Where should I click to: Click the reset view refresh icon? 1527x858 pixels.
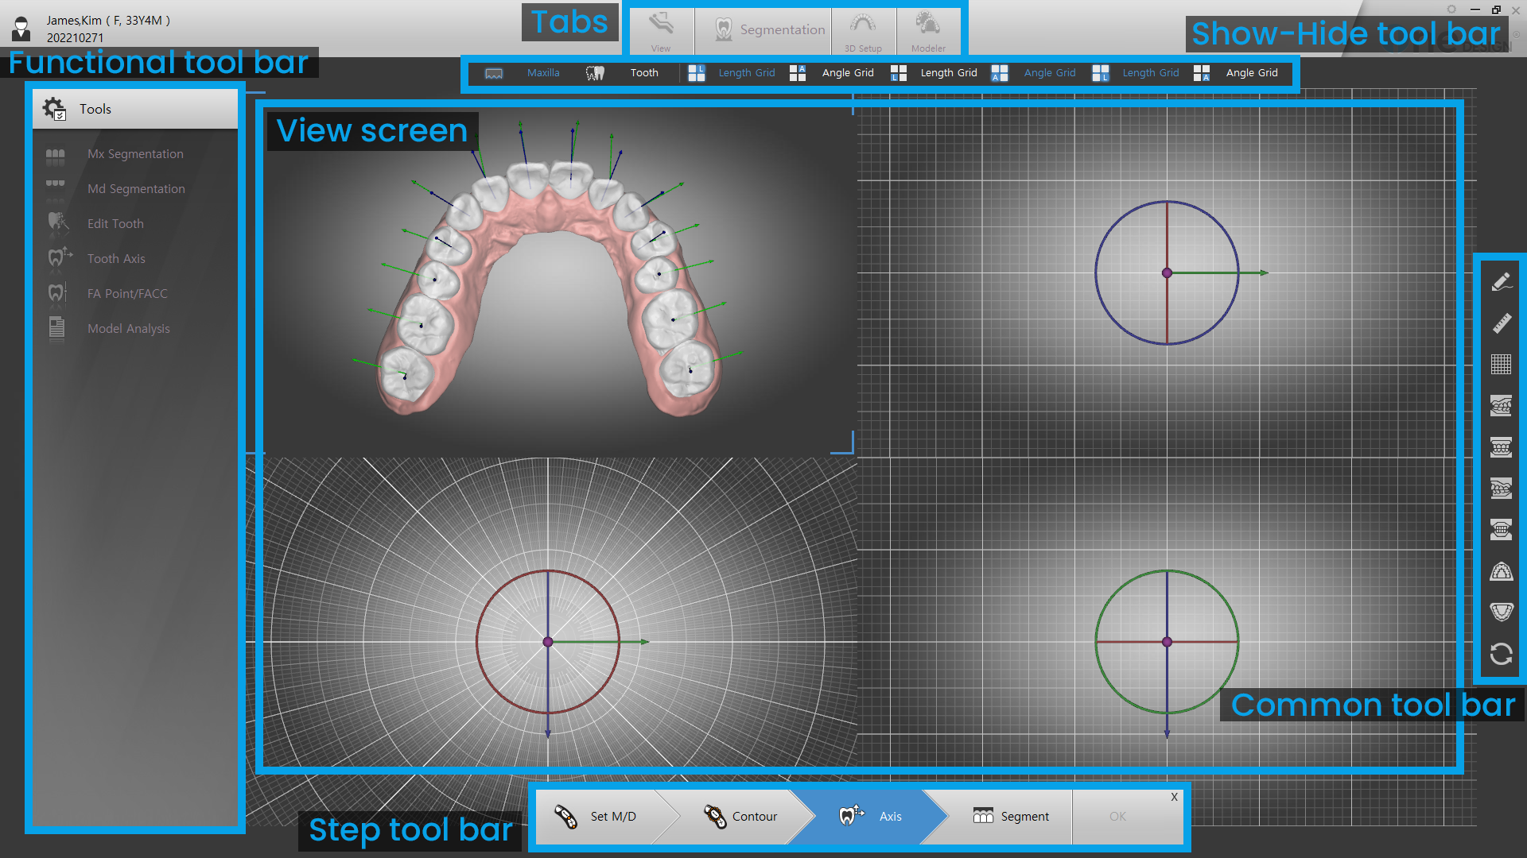[x=1502, y=654]
